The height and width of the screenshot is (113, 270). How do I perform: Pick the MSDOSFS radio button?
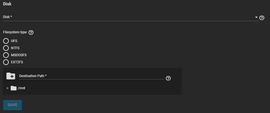(6, 55)
